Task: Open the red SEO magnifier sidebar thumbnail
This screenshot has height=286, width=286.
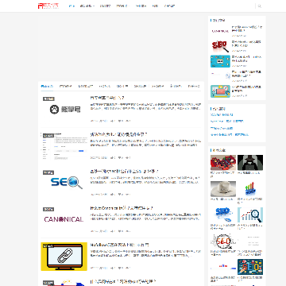Action: (x=220, y=46)
